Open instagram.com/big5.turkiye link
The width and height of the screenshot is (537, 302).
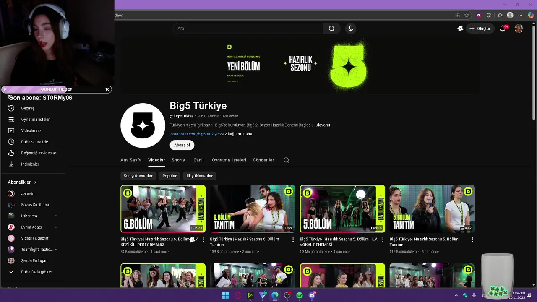tap(194, 134)
